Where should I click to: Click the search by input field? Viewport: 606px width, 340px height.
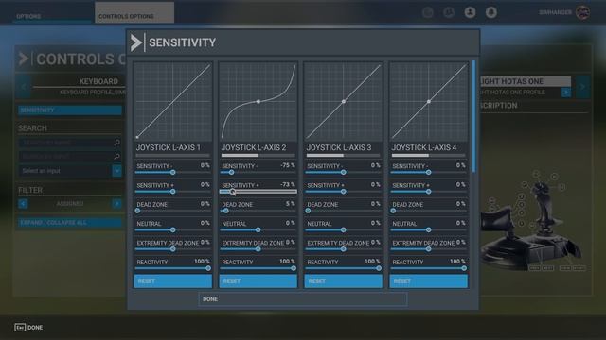(70, 156)
